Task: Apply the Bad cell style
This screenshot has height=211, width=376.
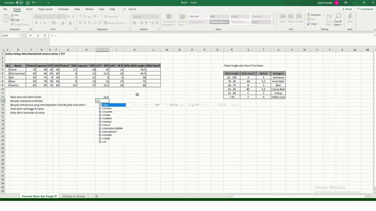Action: point(219,16)
